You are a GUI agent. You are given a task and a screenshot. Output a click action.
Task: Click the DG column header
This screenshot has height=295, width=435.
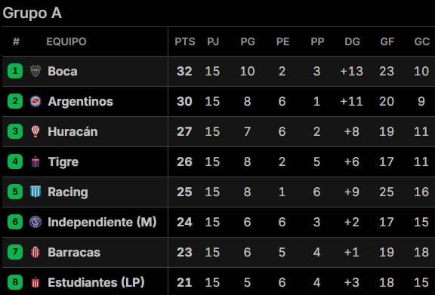click(353, 41)
